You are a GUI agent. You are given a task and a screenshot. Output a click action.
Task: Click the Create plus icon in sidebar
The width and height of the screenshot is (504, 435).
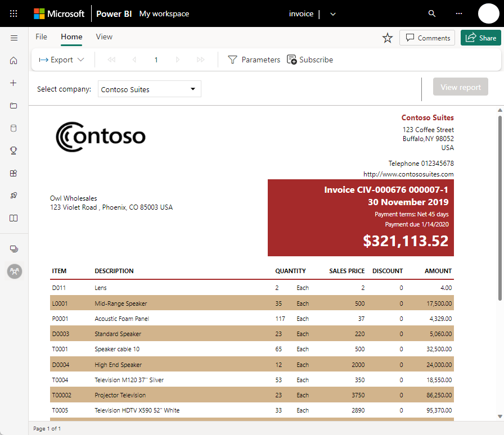point(13,83)
